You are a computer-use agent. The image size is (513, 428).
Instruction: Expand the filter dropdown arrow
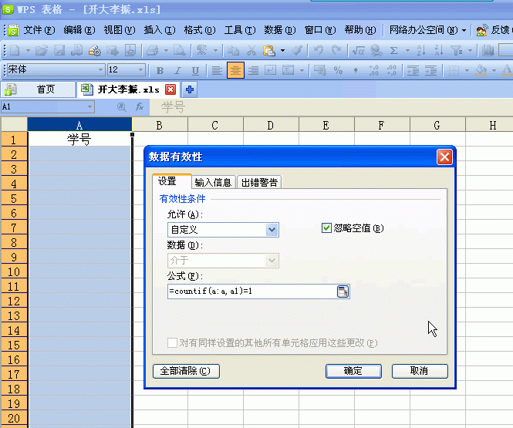click(x=470, y=50)
